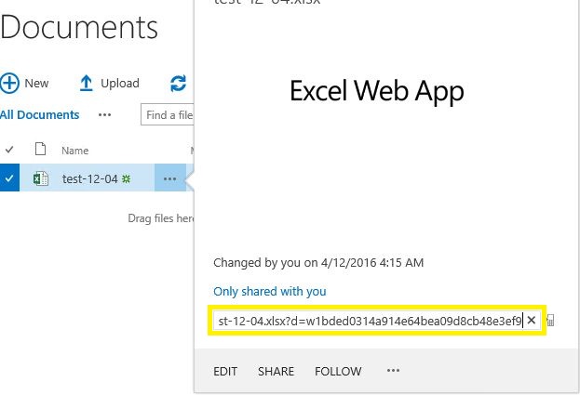
Task: Click EDIT in the file callout
Action: (x=225, y=372)
